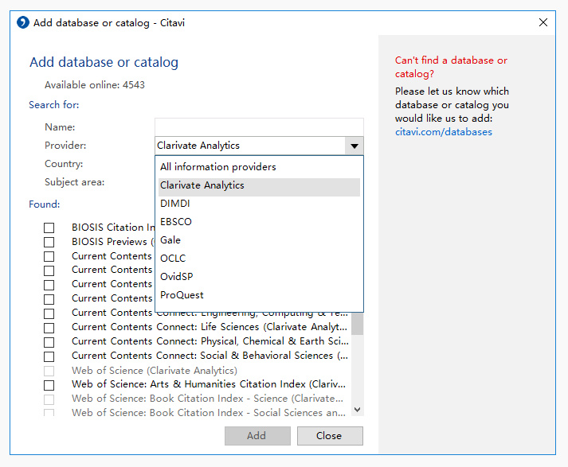The height and width of the screenshot is (467, 568).
Task: Open the citavi.com/databases link
Action: [443, 132]
